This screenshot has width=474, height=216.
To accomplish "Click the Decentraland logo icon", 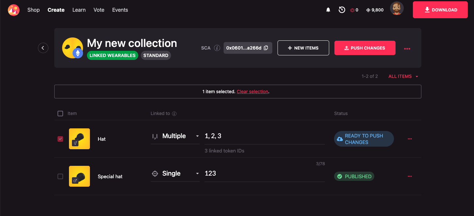I will click(14, 10).
